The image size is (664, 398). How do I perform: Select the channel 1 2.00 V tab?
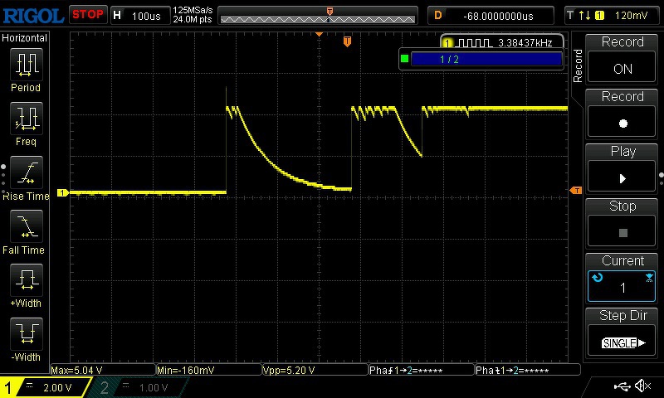(46, 387)
